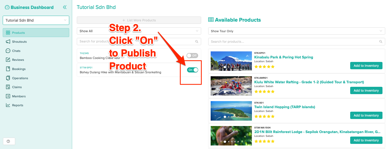Viewport: 389px width, 149px height.
Task: Add Kinabalu Park & Poring Hot Spring to inventory
Action: pyautogui.click(x=366, y=66)
